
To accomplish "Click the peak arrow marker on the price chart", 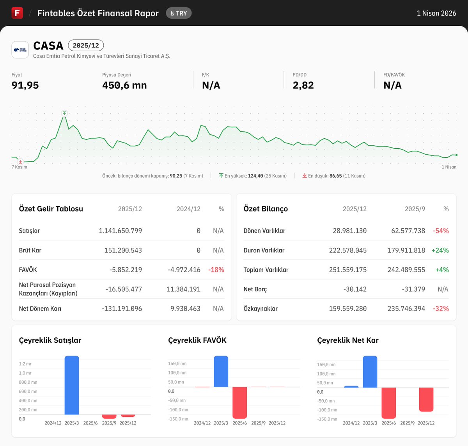I will point(64,113).
